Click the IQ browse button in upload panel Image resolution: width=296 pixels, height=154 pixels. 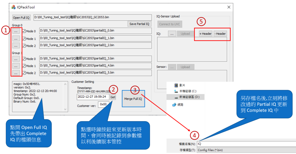click(172, 34)
